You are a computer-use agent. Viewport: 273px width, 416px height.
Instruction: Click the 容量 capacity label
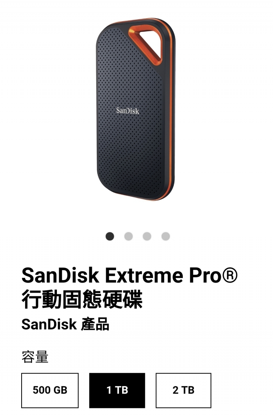click(x=35, y=356)
